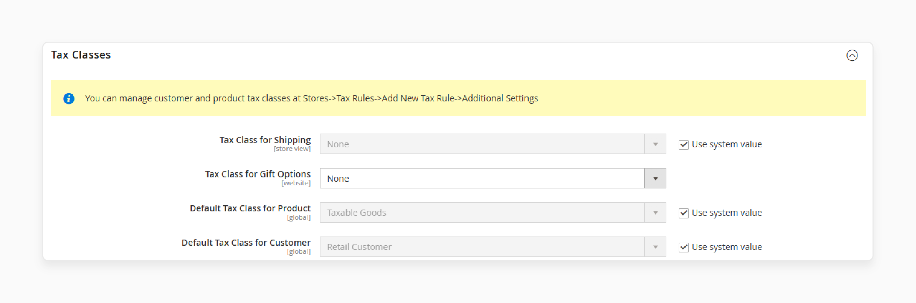Click the [store view] scope label

[292, 149]
